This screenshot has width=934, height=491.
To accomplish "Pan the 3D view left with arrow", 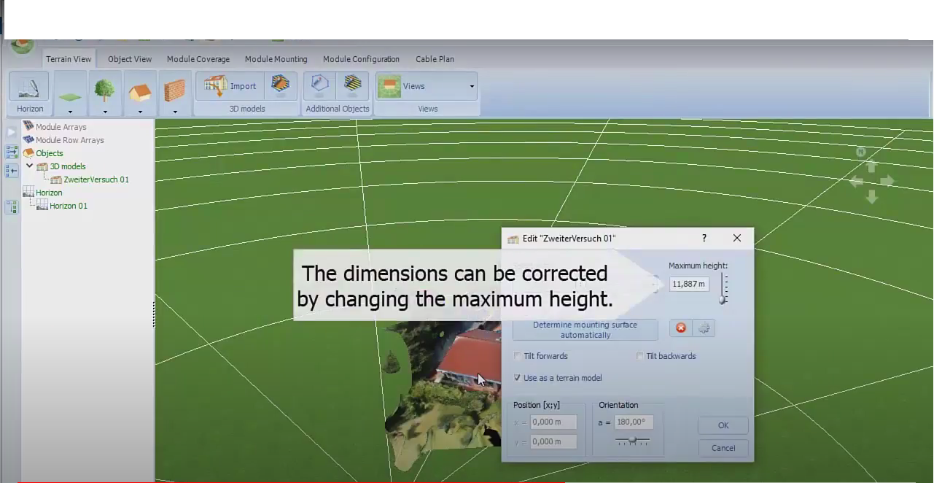I will (857, 182).
